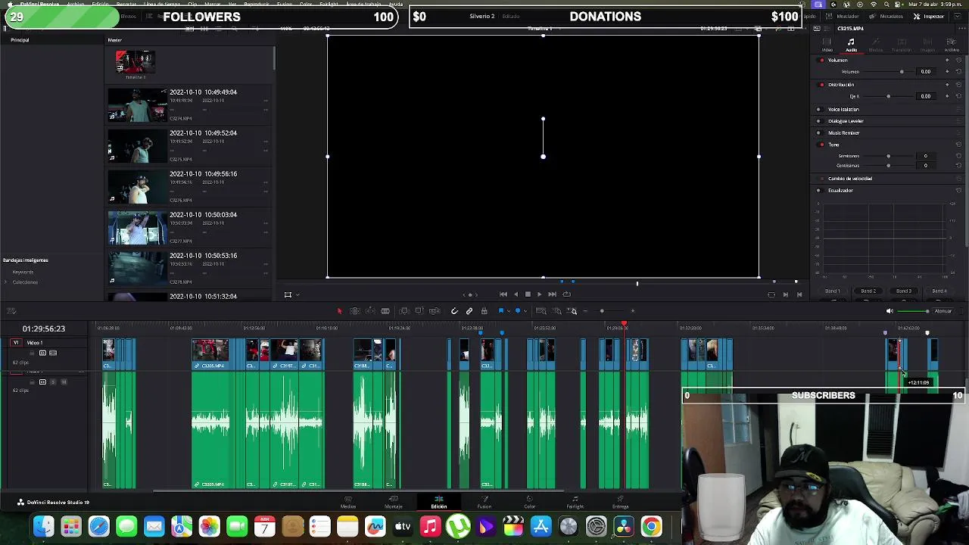The image size is (969, 545).
Task: Reset the Volumen section
Action: coord(959,60)
